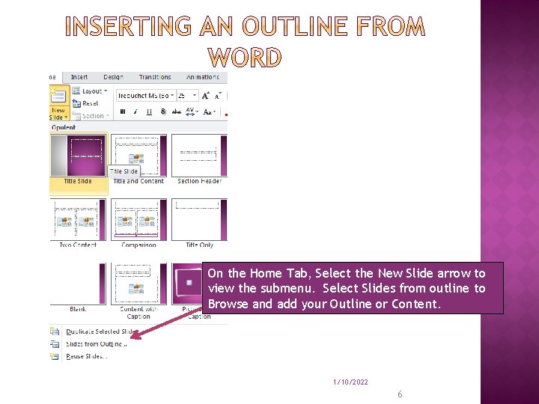The width and height of the screenshot is (539, 404).
Task: Toggle italic formatting
Action: tap(135, 111)
